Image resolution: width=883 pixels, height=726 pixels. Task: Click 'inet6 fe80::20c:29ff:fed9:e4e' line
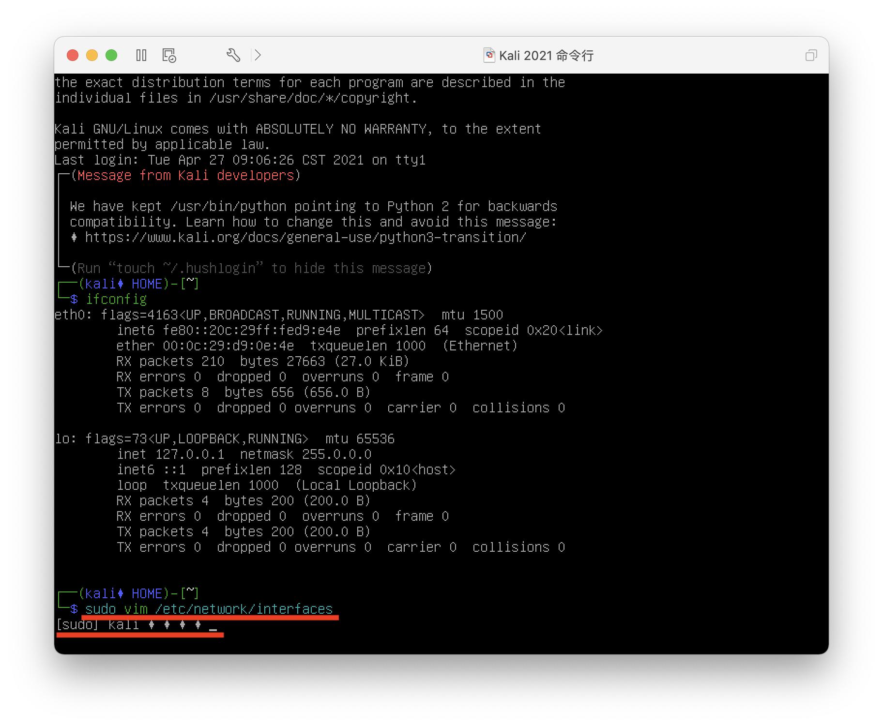coord(360,330)
